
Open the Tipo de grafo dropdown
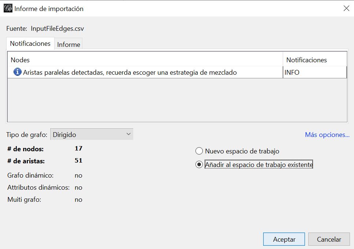pos(92,134)
